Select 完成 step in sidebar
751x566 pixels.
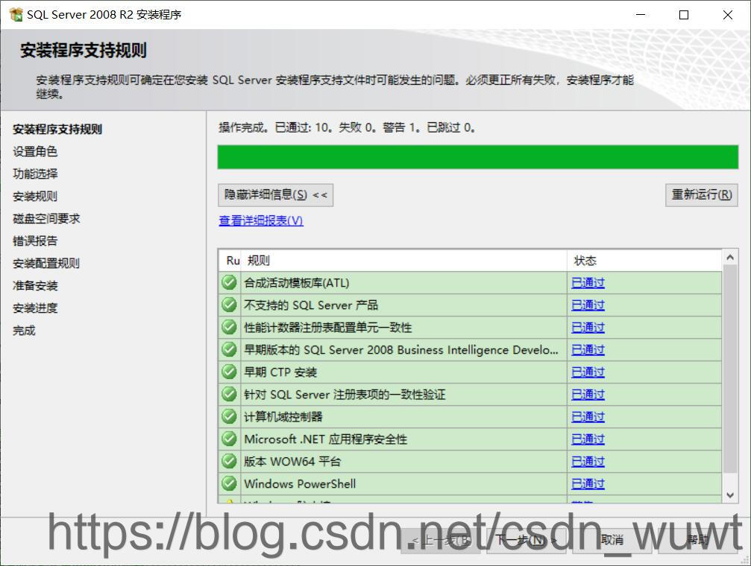24,330
